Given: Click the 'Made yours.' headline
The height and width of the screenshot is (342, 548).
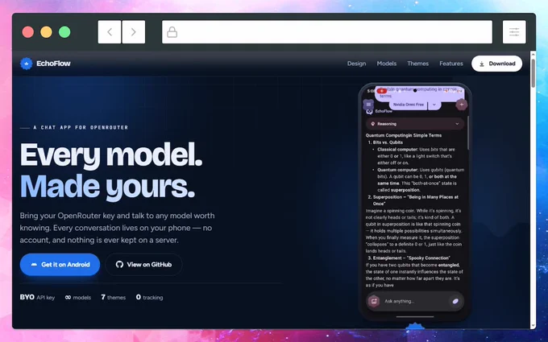Looking at the screenshot, I should [x=107, y=187].
